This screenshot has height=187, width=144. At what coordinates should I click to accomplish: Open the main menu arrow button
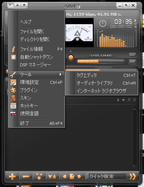coord(11,5)
